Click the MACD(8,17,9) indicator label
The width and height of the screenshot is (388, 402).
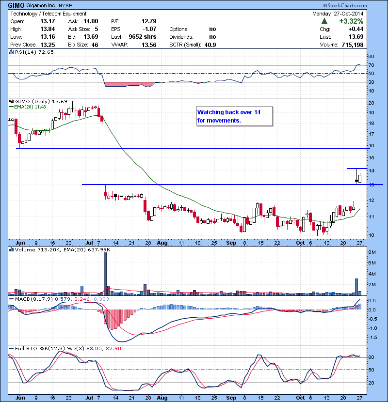34,299
